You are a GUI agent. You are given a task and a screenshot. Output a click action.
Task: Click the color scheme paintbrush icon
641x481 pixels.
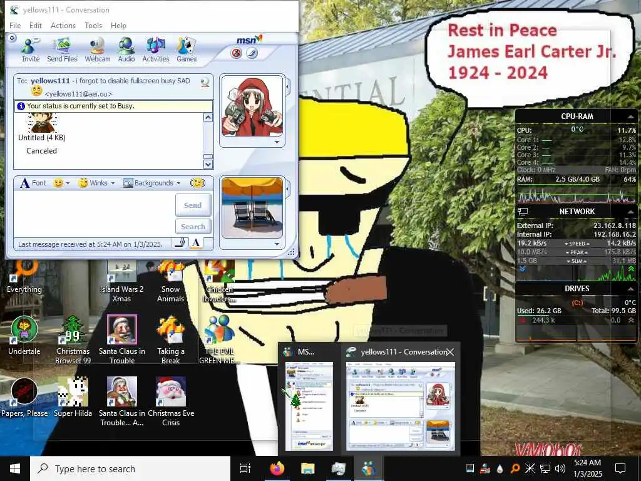[x=252, y=53]
